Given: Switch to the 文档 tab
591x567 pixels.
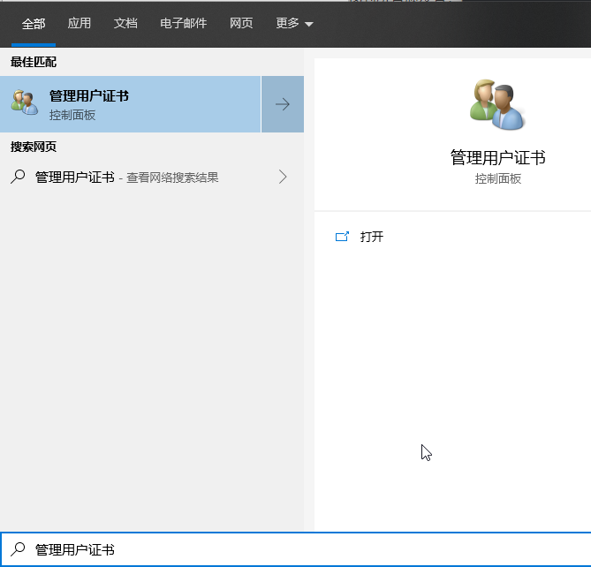Looking at the screenshot, I should coord(125,24).
